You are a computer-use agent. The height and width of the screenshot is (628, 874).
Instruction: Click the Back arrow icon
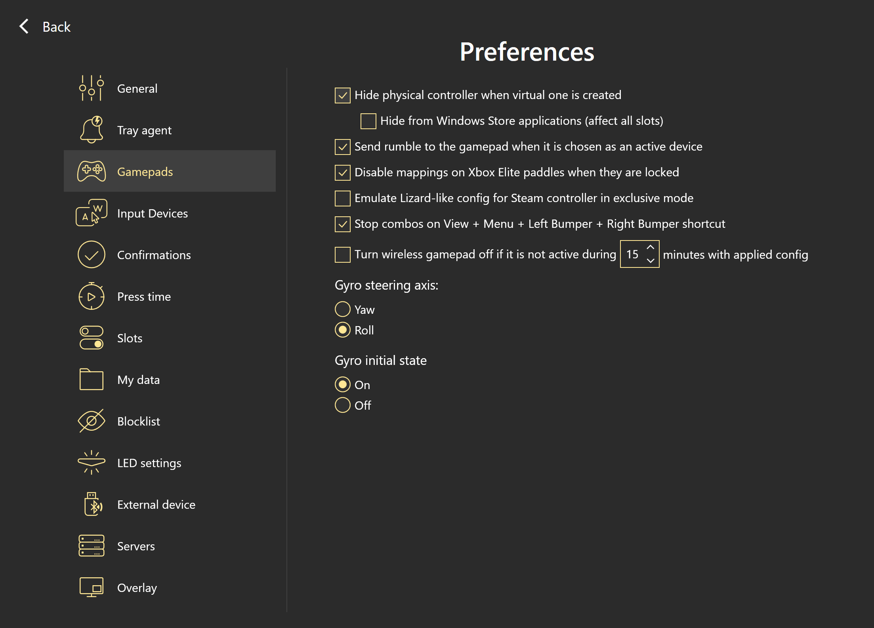click(24, 27)
